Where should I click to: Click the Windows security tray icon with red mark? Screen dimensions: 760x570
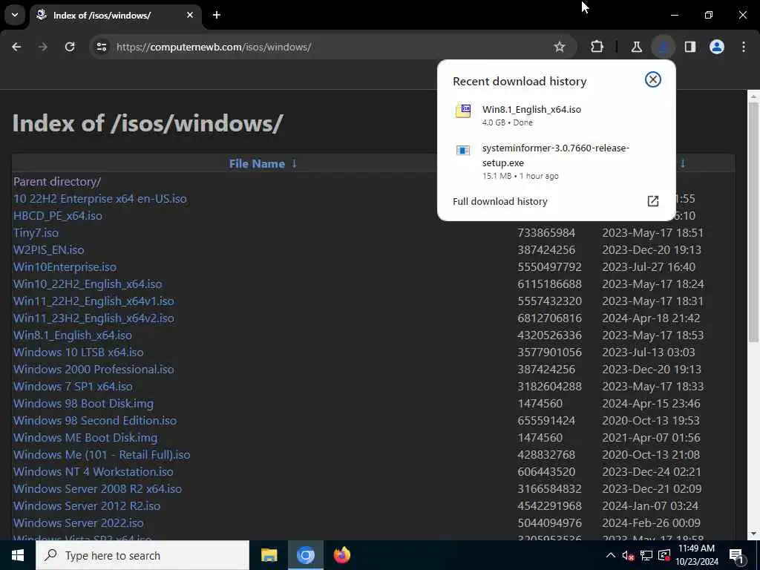pos(664,555)
